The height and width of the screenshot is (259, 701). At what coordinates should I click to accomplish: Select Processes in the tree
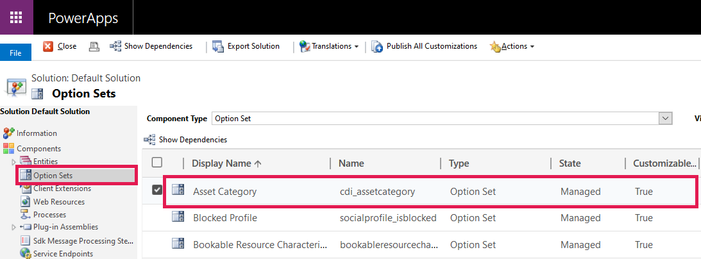[x=49, y=215]
